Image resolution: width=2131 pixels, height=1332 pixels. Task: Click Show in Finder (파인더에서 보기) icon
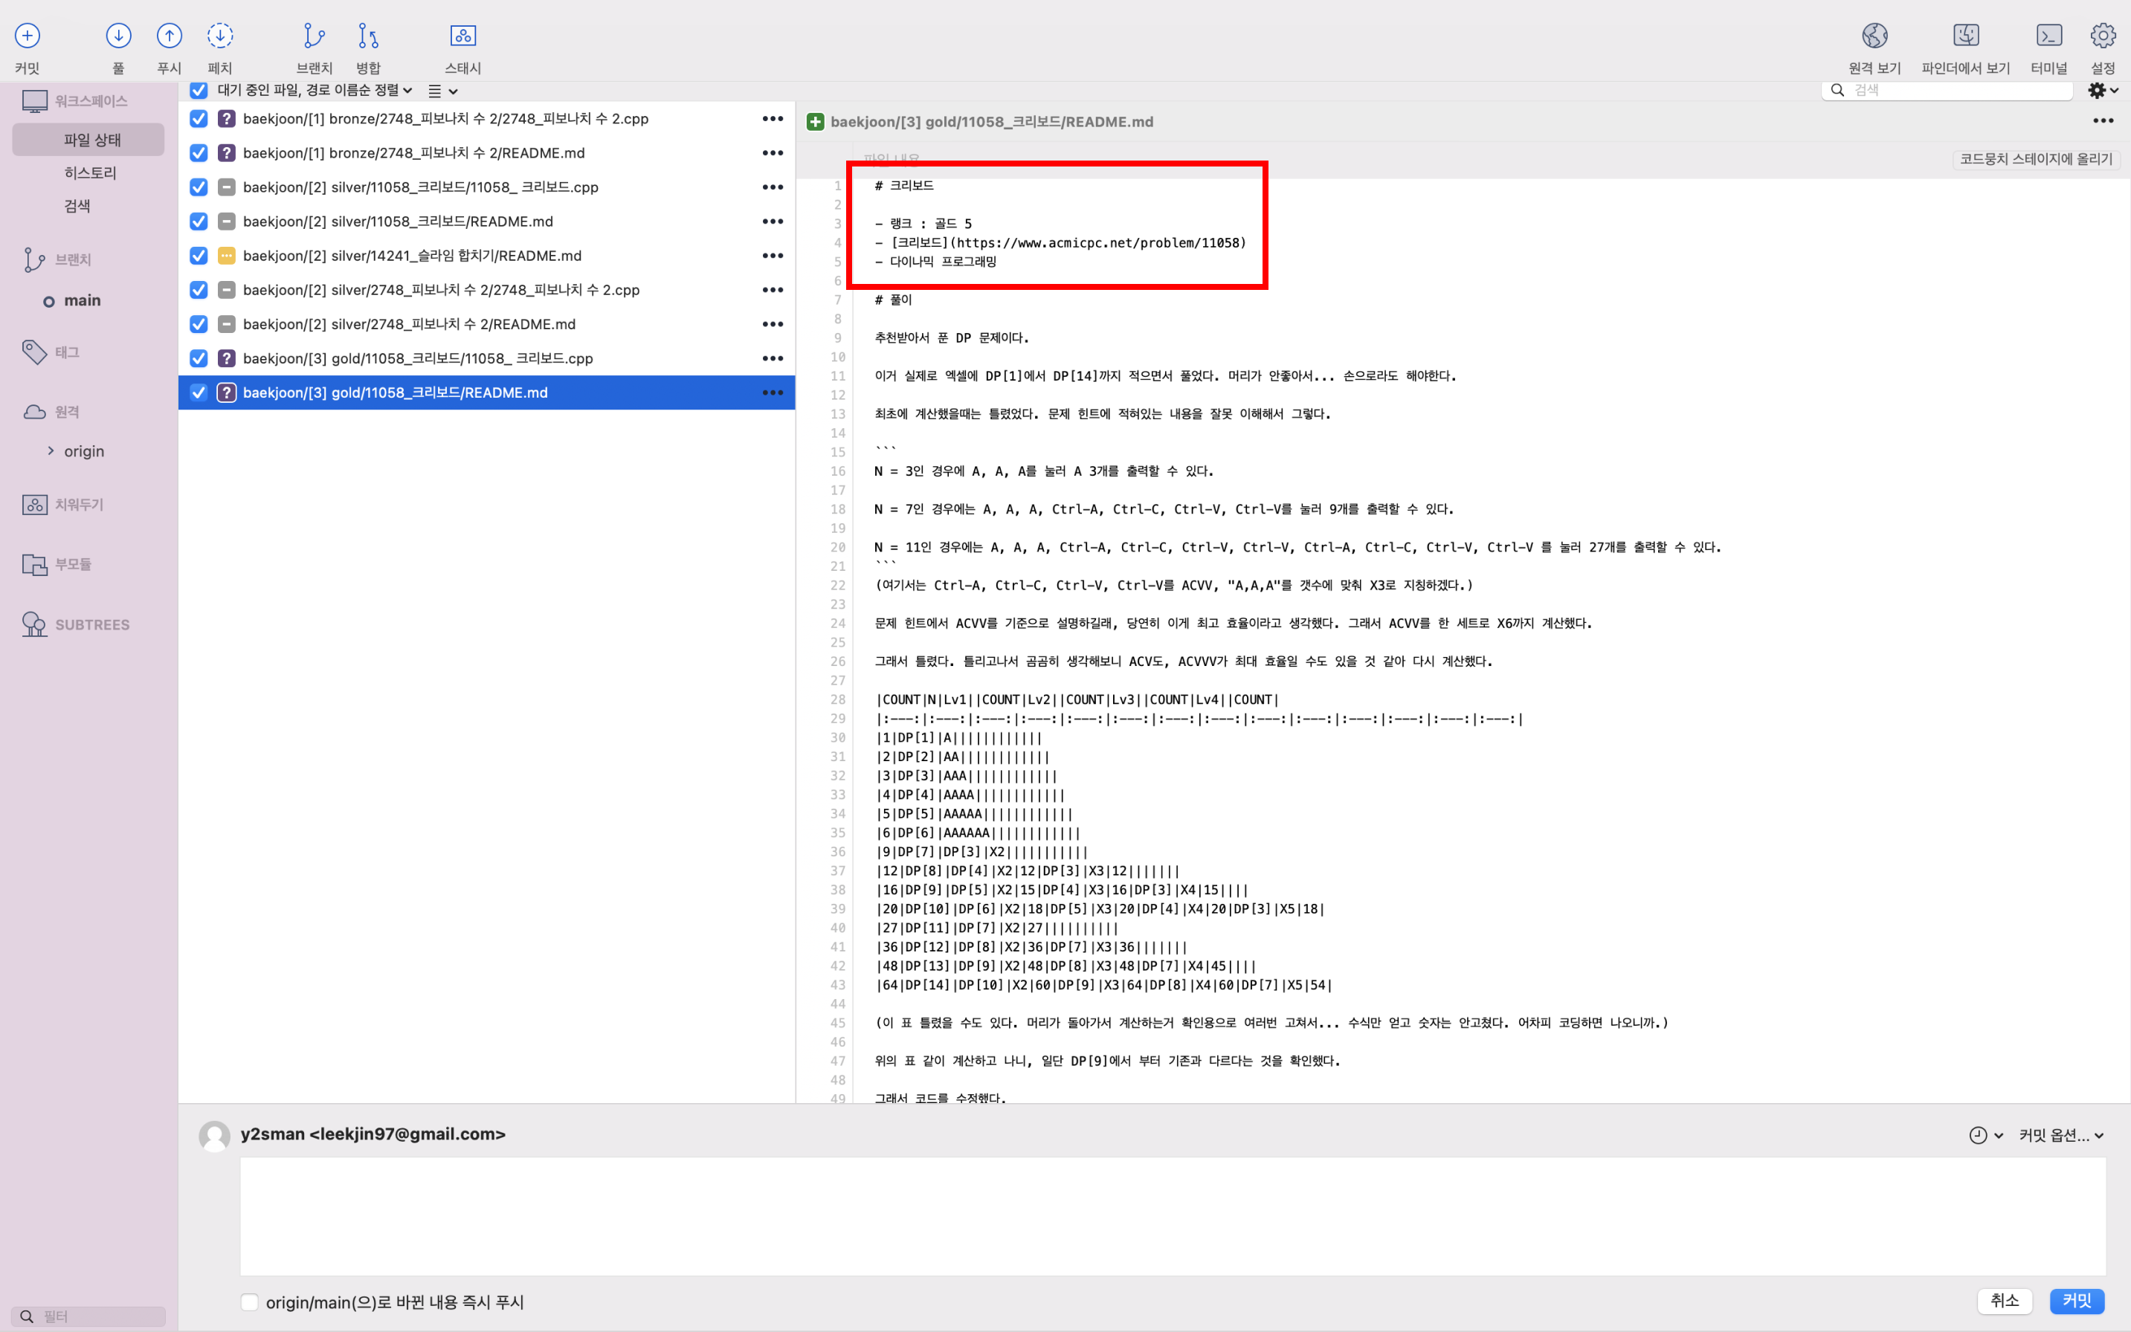click(1965, 36)
